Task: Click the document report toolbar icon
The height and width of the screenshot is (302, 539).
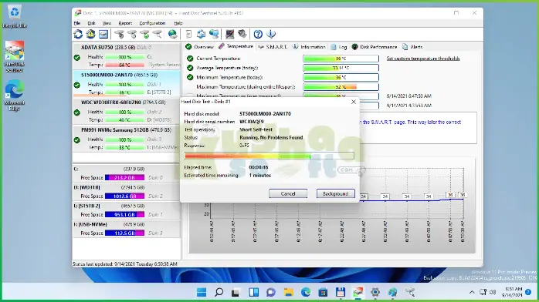Action: pos(188,34)
